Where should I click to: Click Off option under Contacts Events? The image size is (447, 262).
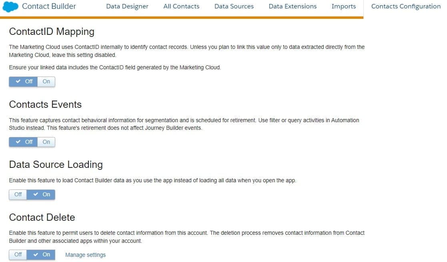pos(24,142)
